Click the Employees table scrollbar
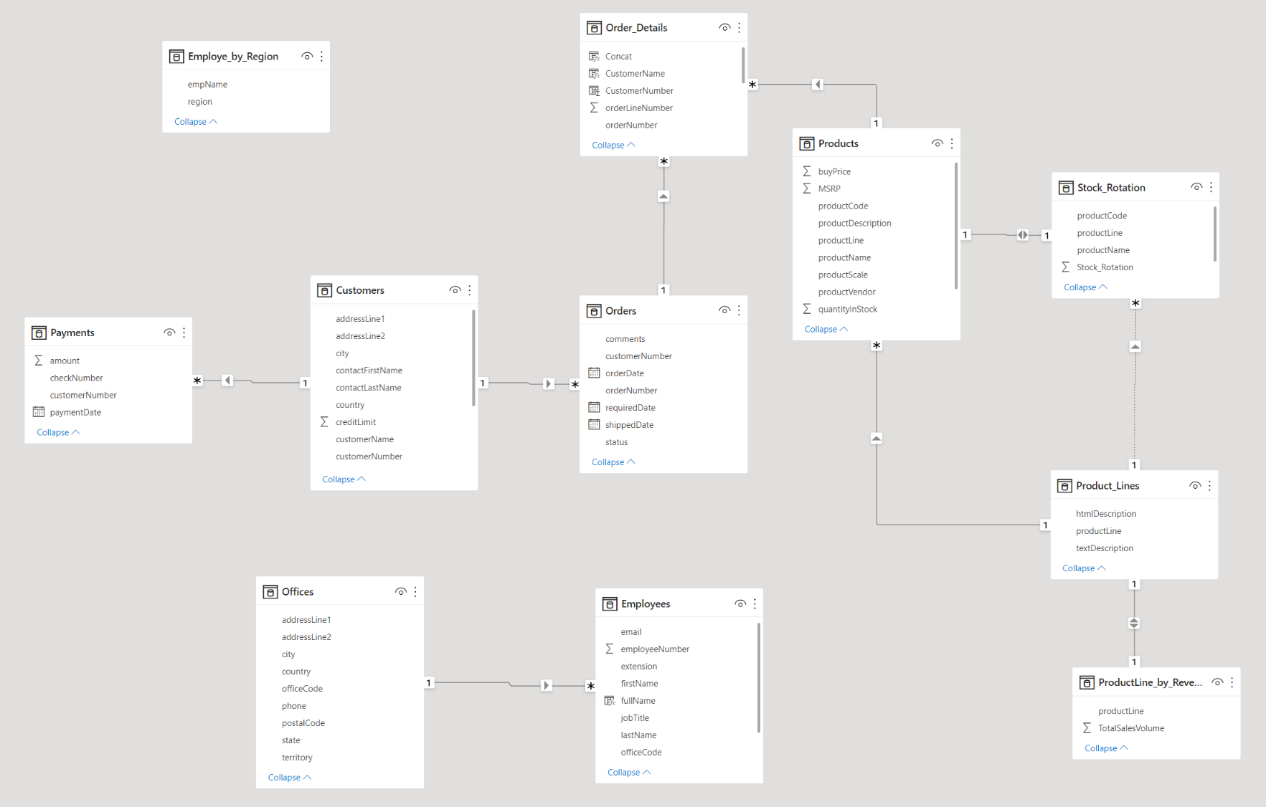The width and height of the screenshot is (1266, 807). (759, 678)
